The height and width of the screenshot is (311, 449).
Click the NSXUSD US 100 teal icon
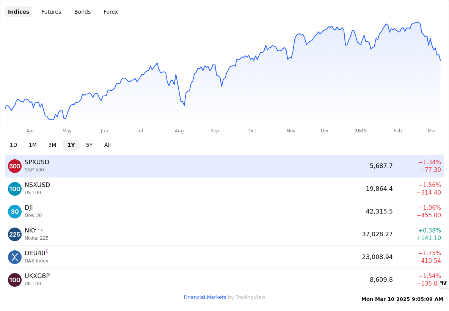(x=15, y=189)
